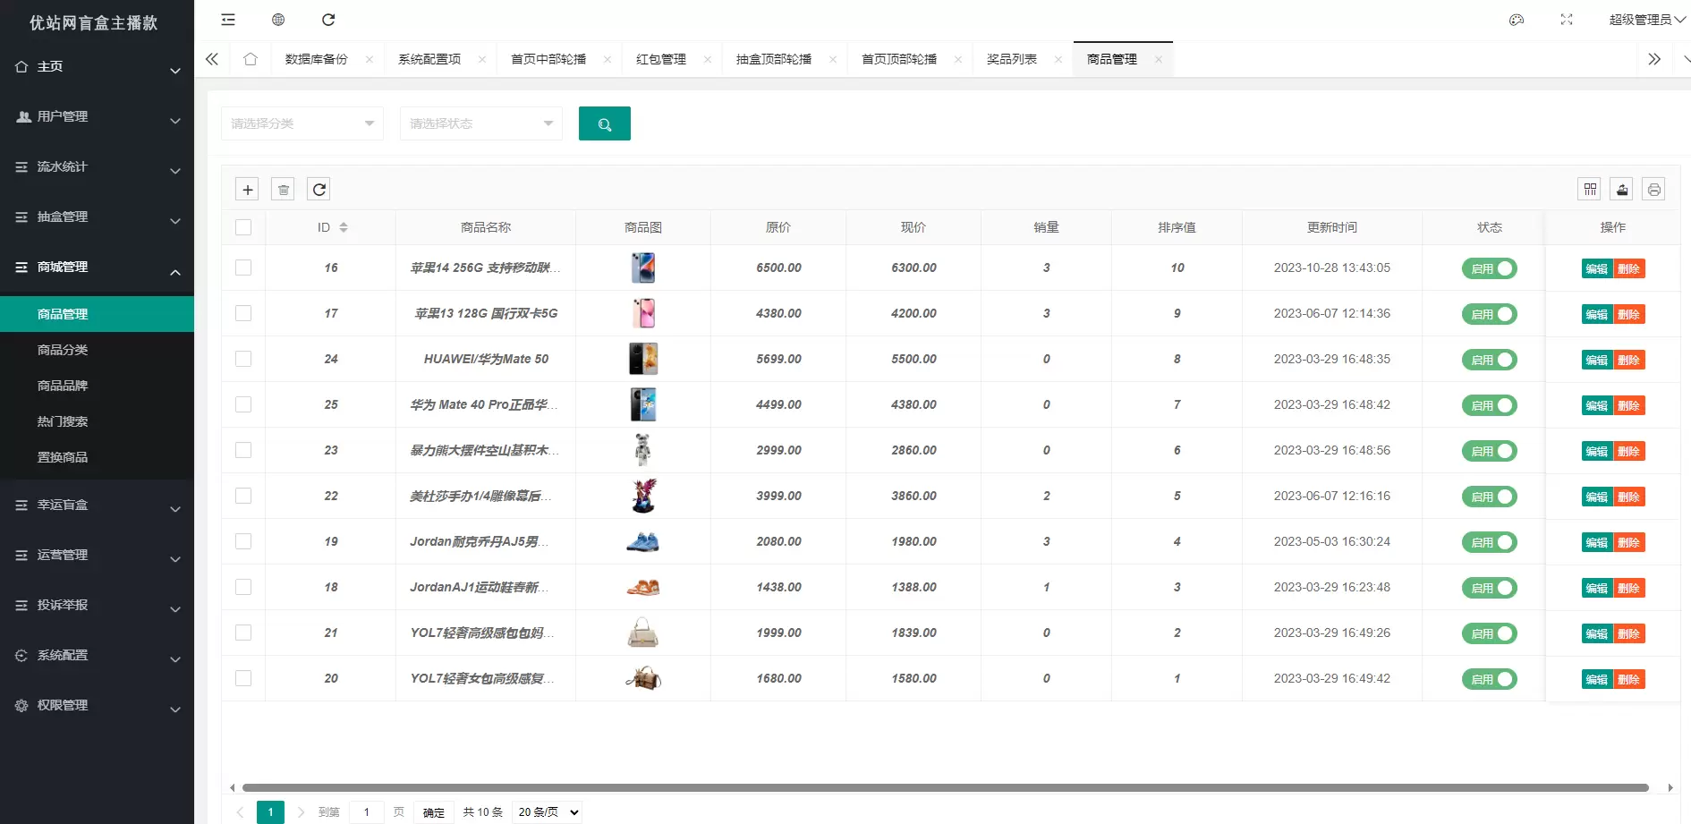Open the rows per page dropdown
Screen dimensions: 1691x824
coord(548,812)
